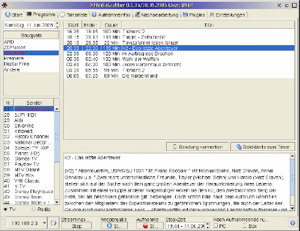This screenshot has width=300, height=231.
Task: Click the date field Samstag, 11 Jun 2005
Action: tap(29, 25)
